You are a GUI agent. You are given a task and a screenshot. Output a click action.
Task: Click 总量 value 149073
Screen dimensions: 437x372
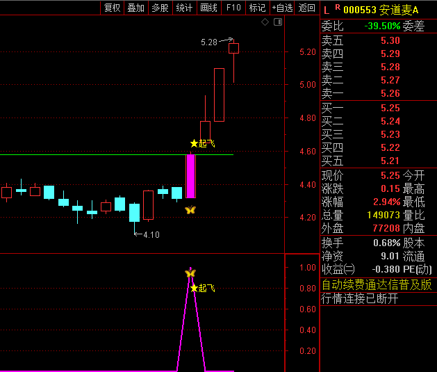click(384, 216)
